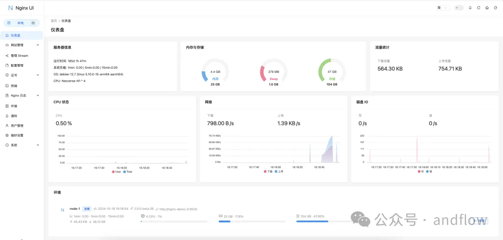
Task: Toggle the 上传 legend in network chart
Action: pyautogui.click(x=279, y=172)
